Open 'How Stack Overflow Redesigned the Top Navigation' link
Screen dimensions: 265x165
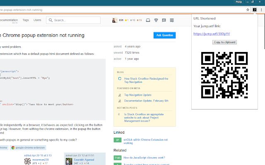pos(146,80)
